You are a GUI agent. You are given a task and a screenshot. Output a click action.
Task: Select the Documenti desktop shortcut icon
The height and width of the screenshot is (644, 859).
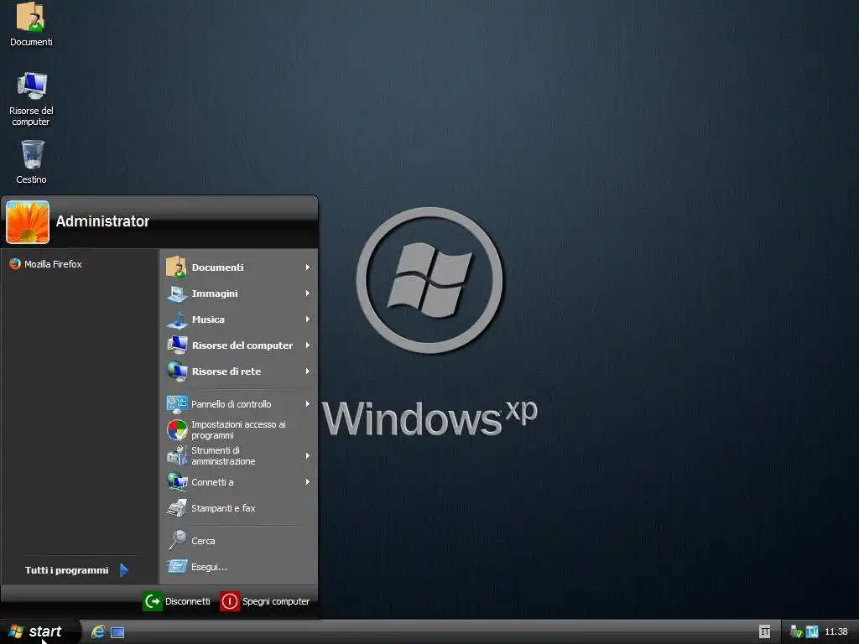(x=31, y=24)
